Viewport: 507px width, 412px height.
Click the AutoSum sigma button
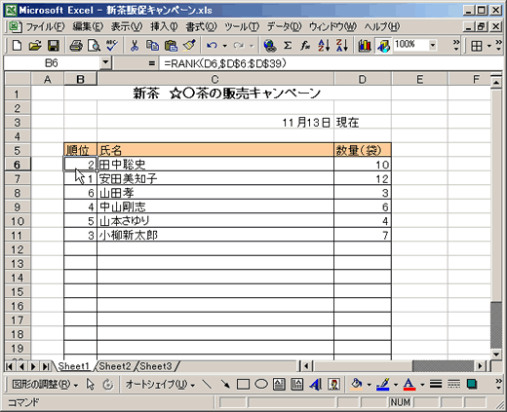pyautogui.click(x=288, y=45)
